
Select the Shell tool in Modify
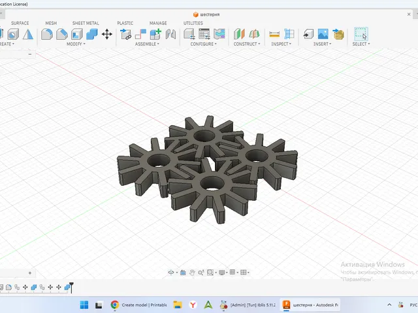coord(77,34)
